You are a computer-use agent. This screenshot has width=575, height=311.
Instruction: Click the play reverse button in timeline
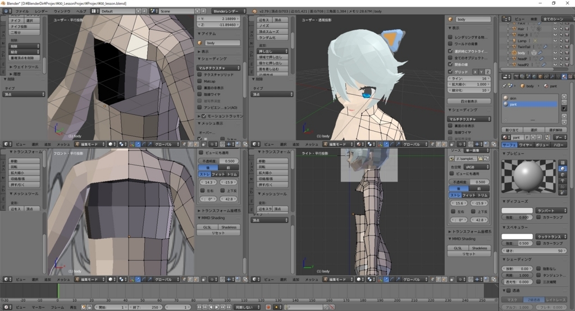211,307
